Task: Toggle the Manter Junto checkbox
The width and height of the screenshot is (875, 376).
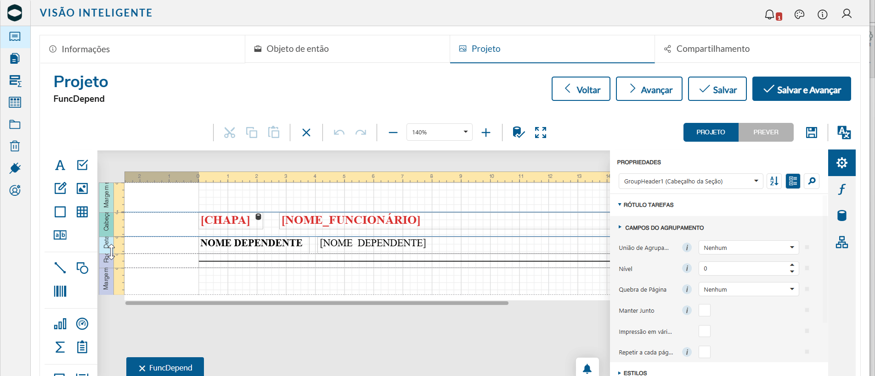Action: pos(705,310)
